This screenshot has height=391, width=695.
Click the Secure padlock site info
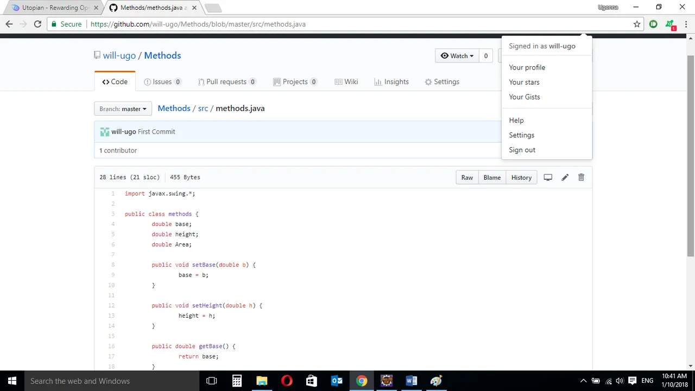67,24
